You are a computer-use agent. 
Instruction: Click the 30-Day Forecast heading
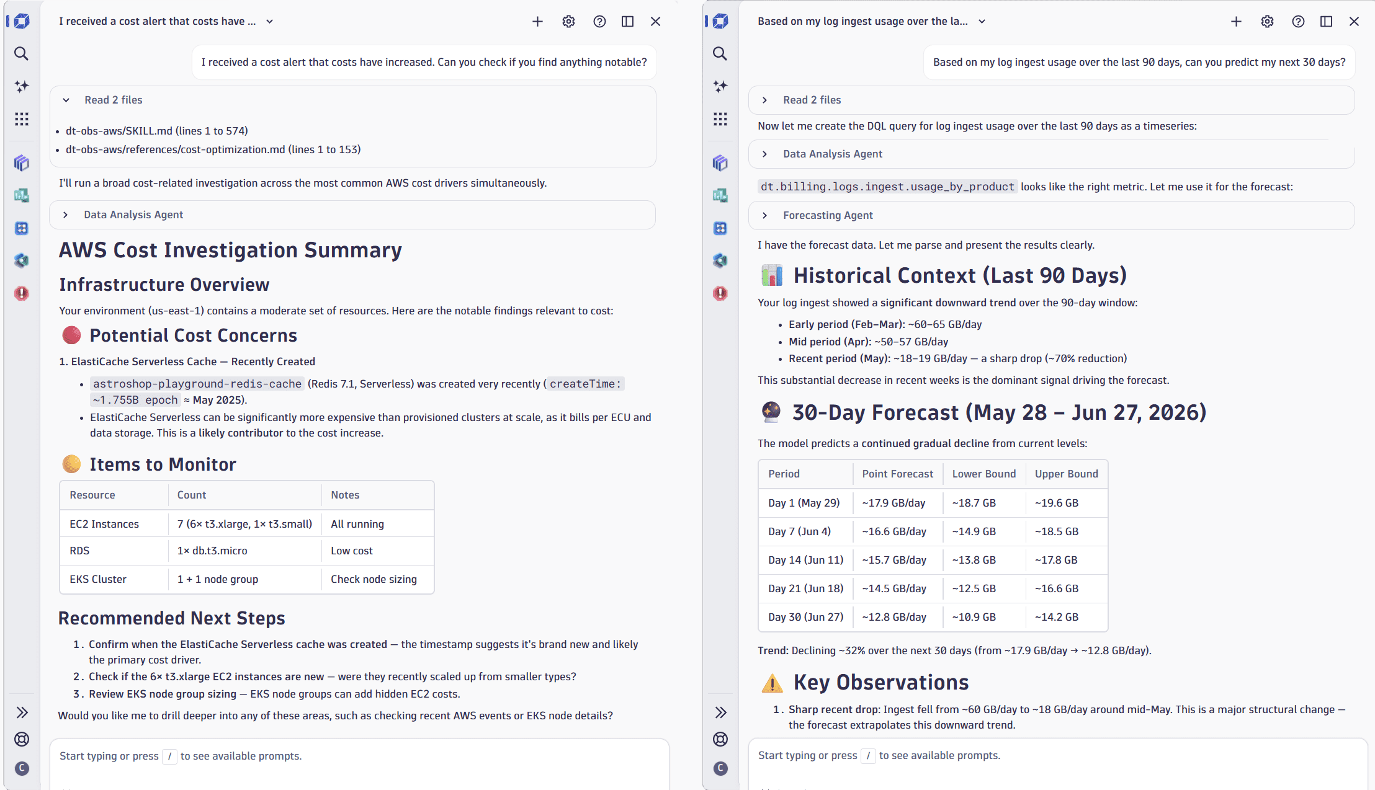pos(999,412)
